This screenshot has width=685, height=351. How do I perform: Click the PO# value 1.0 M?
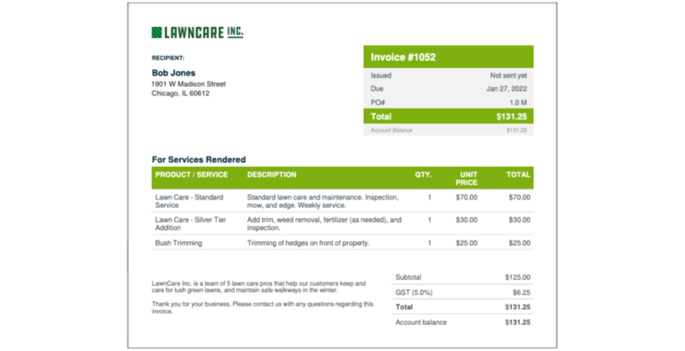point(518,102)
